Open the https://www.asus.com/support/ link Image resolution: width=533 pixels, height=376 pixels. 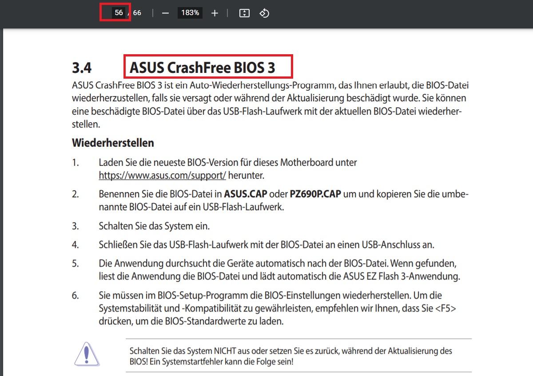pyautogui.click(x=163, y=175)
